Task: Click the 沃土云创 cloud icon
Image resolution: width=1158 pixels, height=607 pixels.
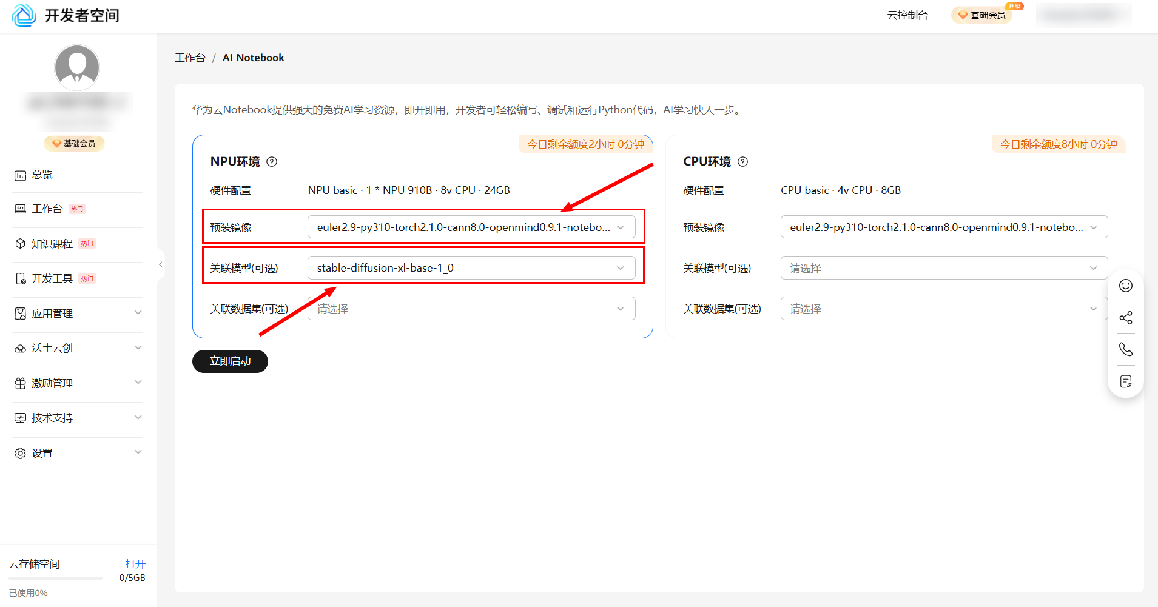Action: pyautogui.click(x=20, y=349)
